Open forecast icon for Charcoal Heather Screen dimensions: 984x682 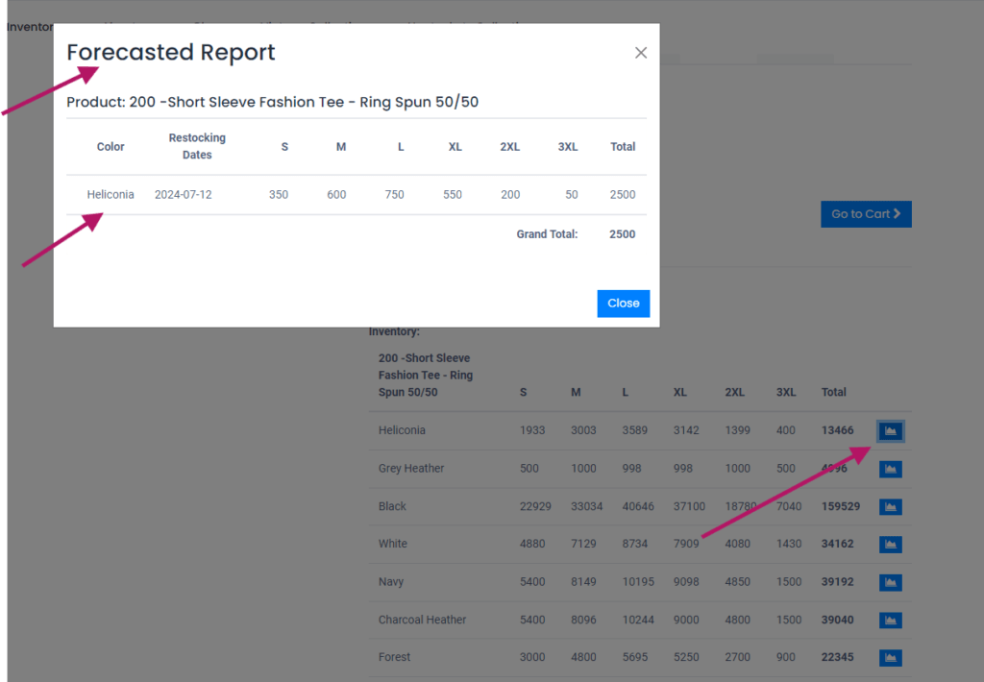click(890, 620)
